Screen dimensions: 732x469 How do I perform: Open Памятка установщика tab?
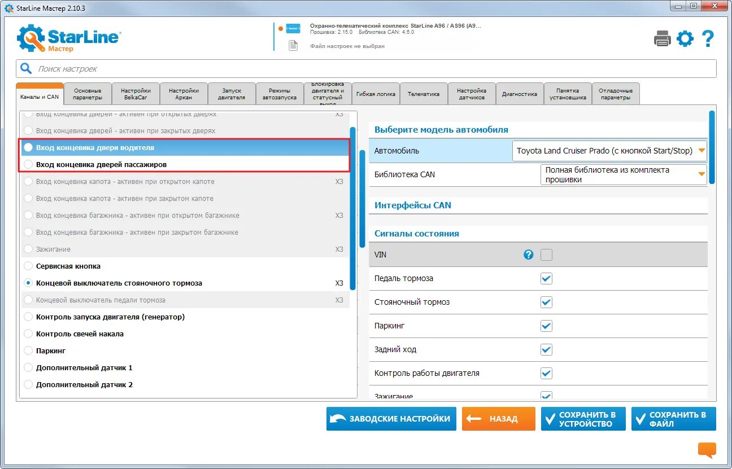[568, 94]
